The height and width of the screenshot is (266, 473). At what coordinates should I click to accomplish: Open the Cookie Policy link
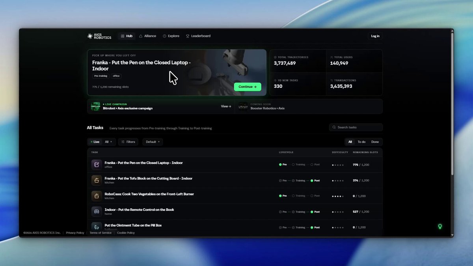(126, 233)
